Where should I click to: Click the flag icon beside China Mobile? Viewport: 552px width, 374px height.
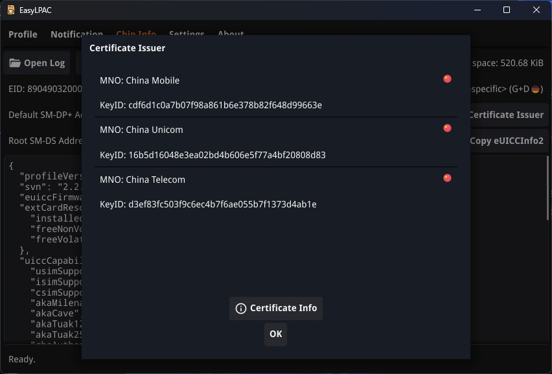(x=447, y=79)
